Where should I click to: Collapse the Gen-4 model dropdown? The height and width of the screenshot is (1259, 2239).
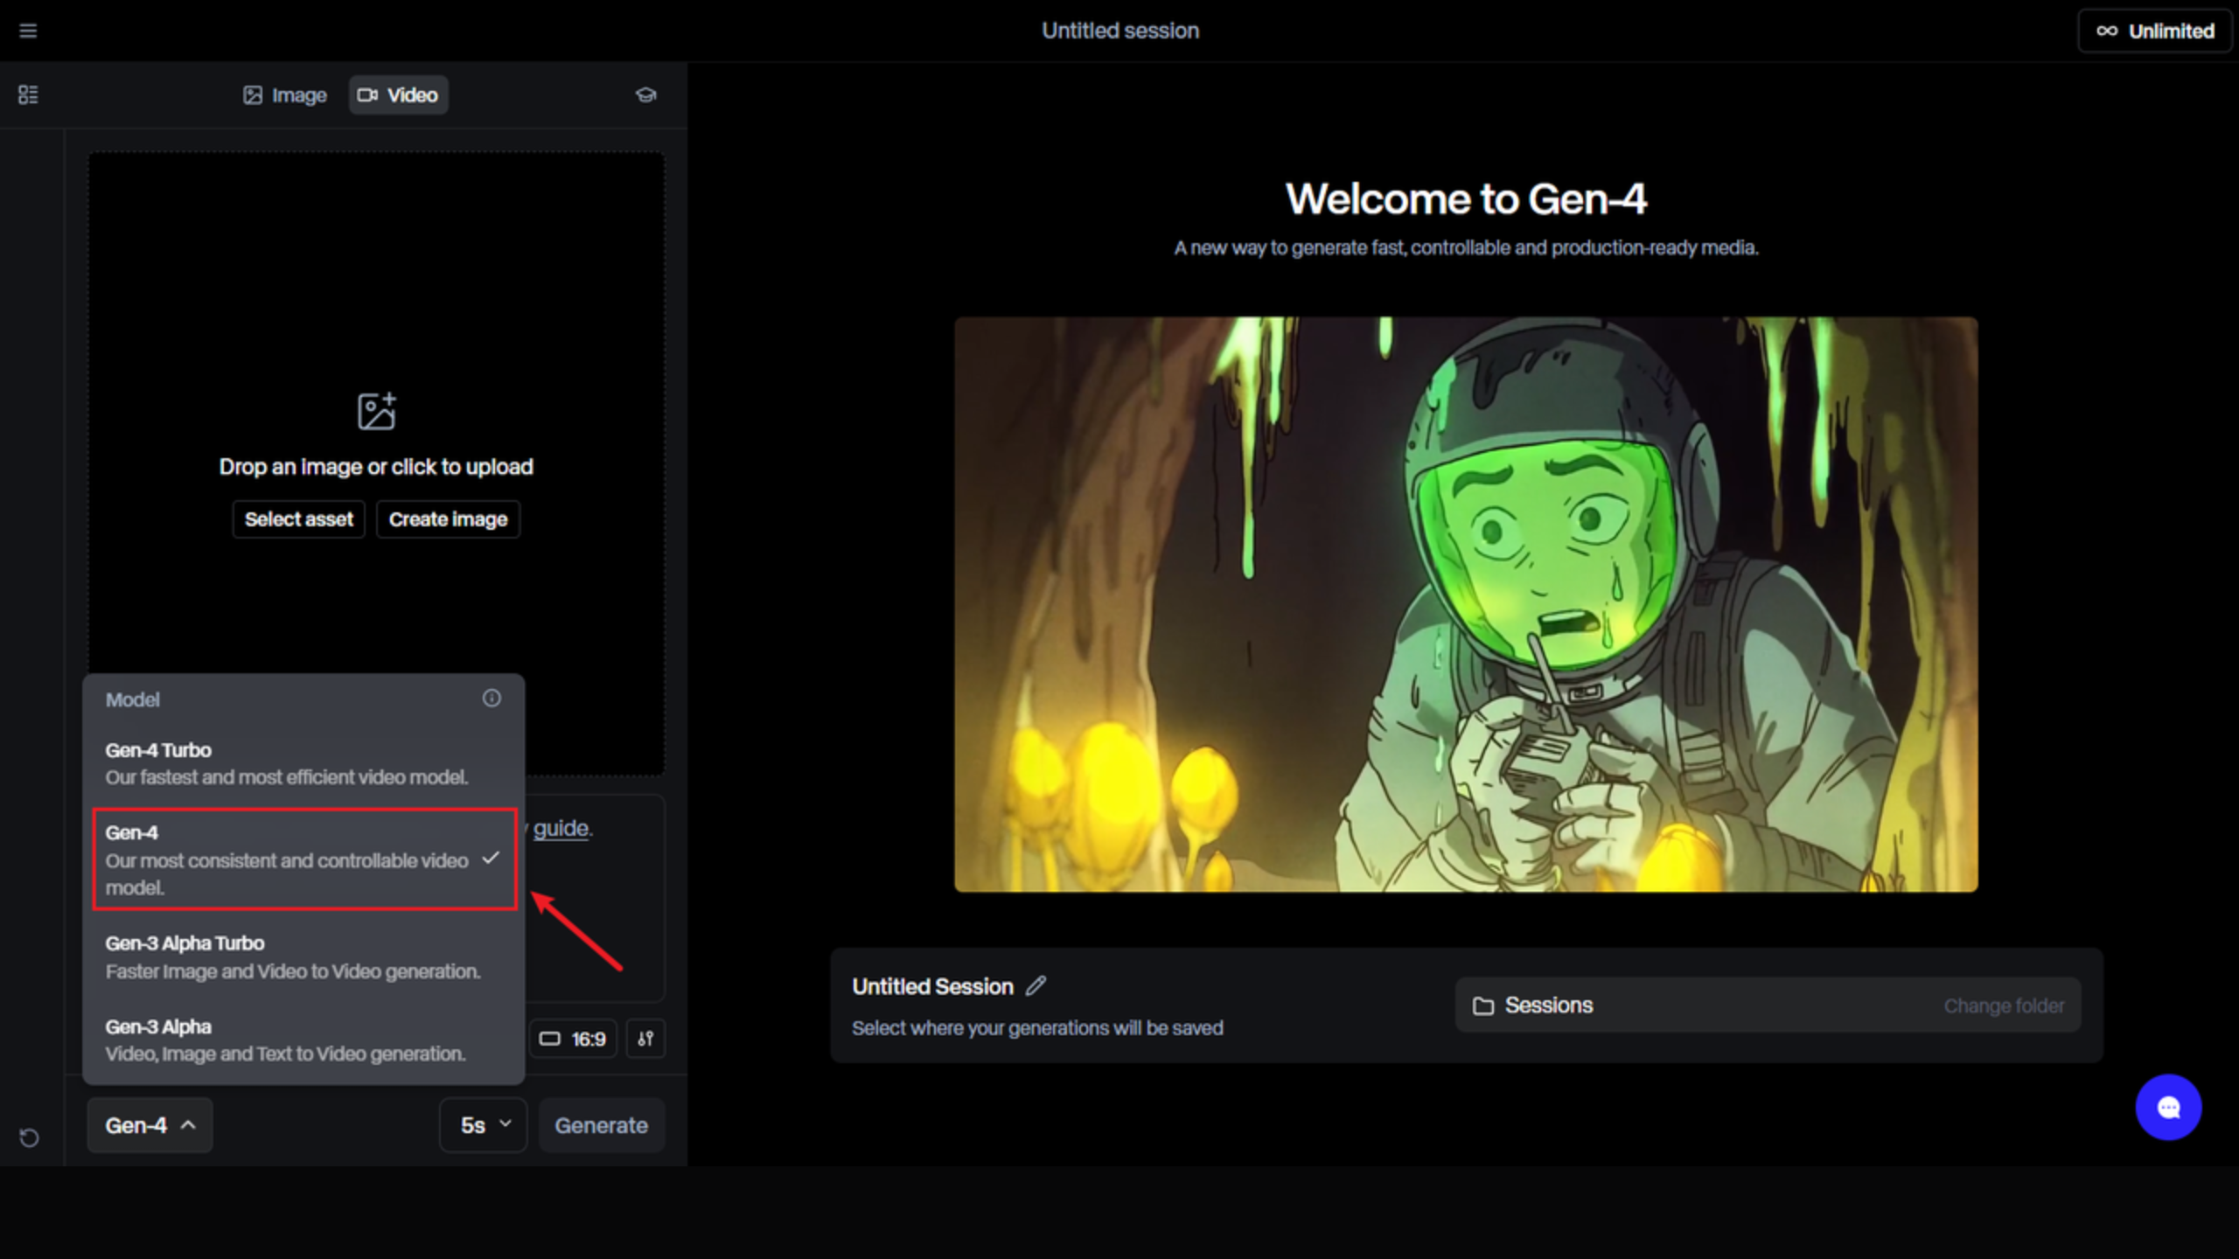150,1125
